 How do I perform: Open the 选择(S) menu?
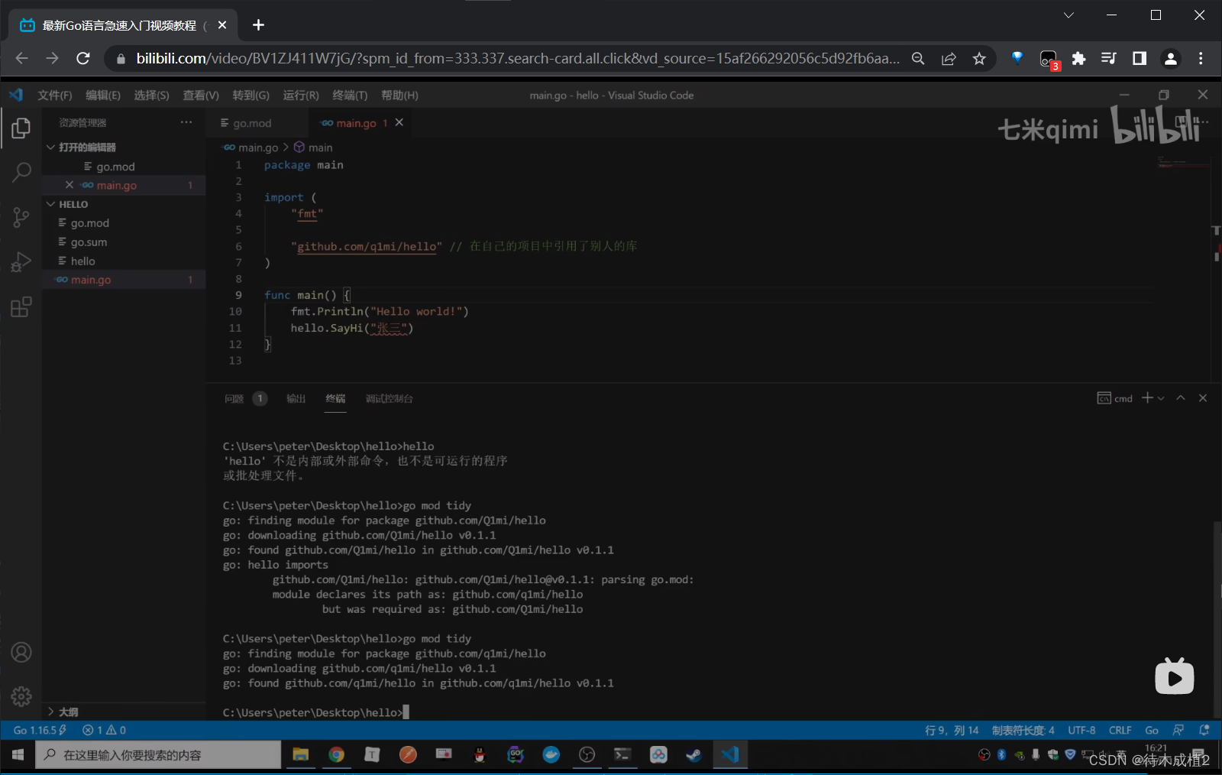click(x=151, y=95)
